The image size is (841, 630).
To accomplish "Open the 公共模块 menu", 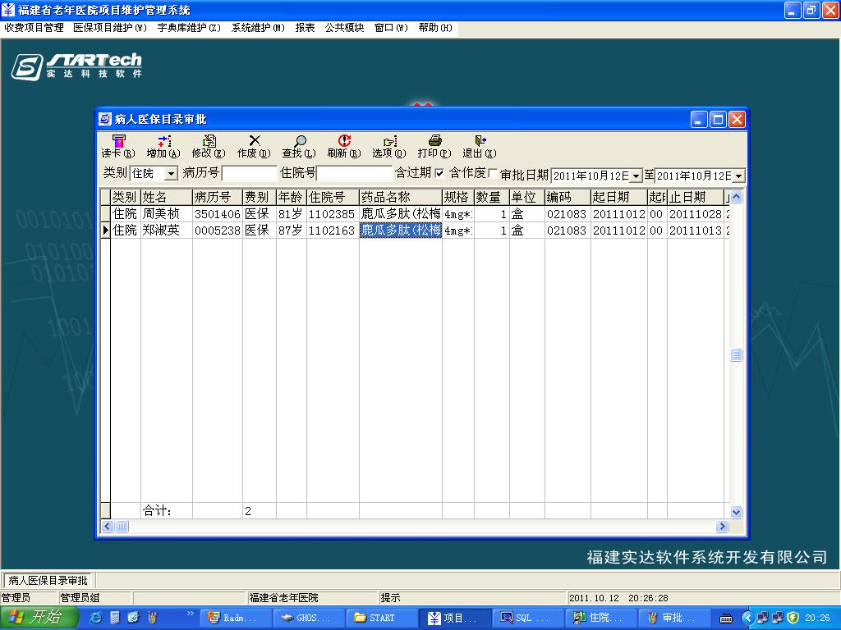I will point(344,28).
